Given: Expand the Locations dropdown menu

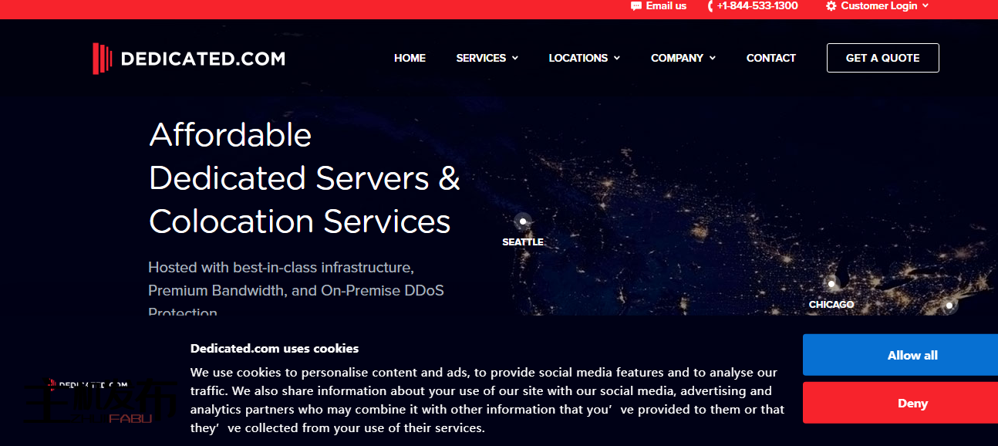Looking at the screenshot, I should tap(584, 58).
